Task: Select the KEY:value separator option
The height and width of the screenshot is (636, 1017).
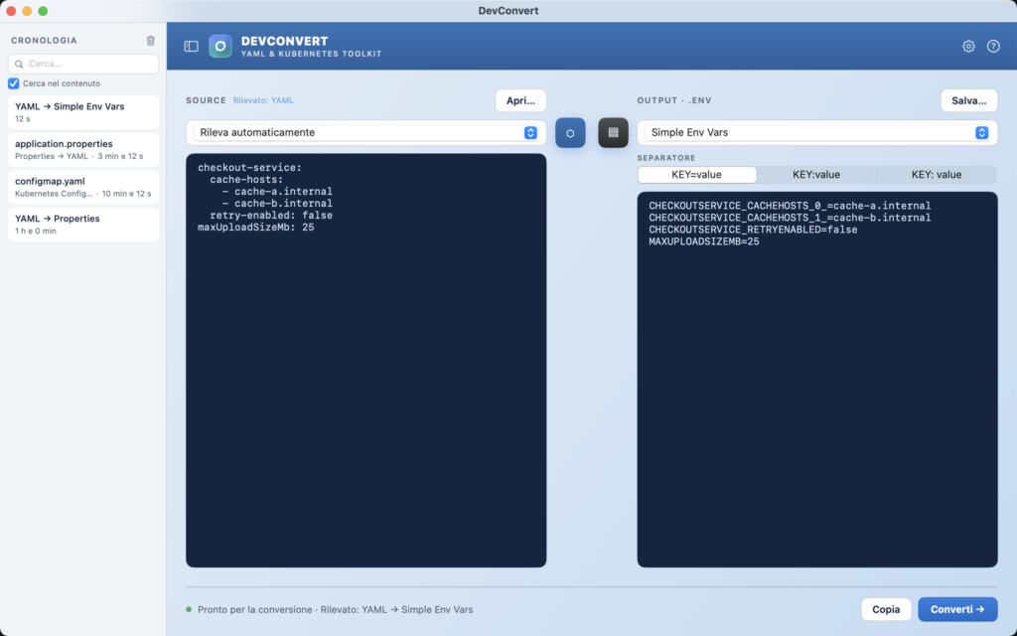Action: (x=816, y=175)
